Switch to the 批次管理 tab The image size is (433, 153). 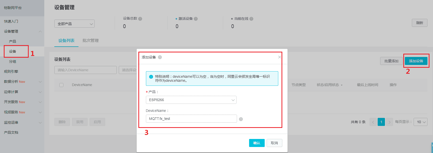(90, 40)
